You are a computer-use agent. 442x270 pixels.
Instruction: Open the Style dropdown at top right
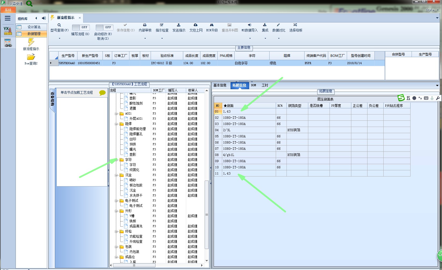point(432,10)
